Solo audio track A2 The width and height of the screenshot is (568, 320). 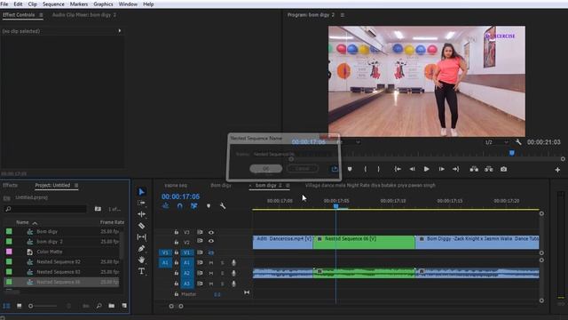pyautogui.click(x=223, y=273)
